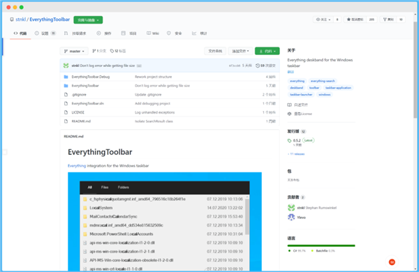This screenshot has height=272, width=419.
Task: Click the languages bar on sidebar
Action: pos(321,245)
